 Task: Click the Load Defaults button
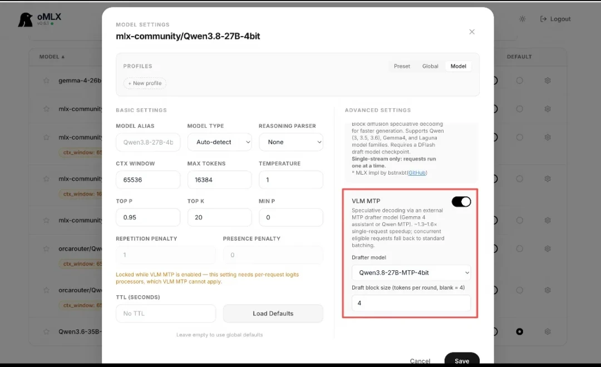(273, 314)
